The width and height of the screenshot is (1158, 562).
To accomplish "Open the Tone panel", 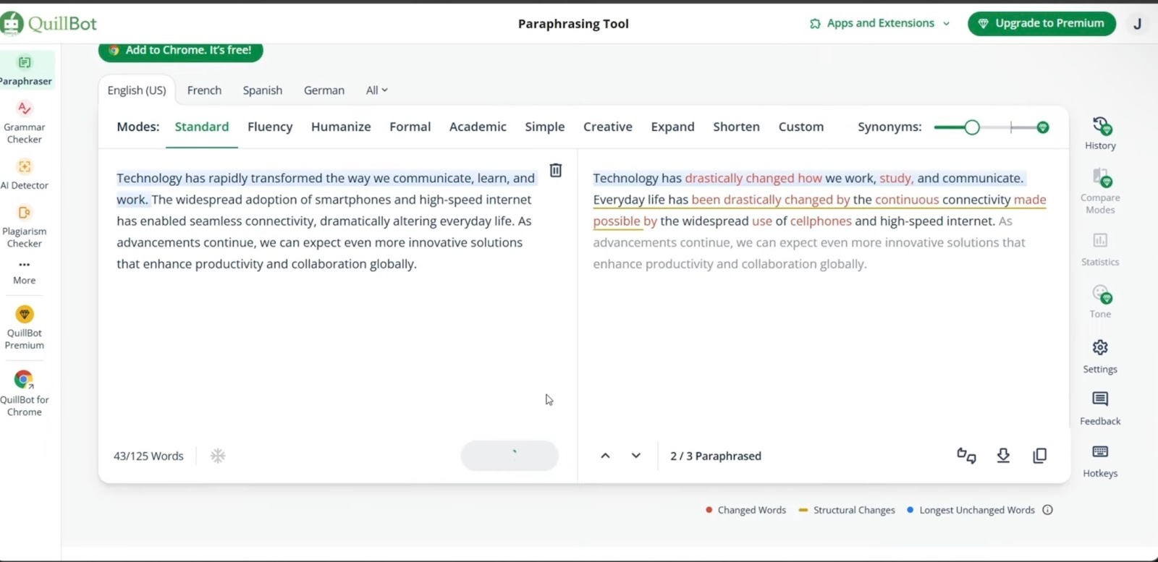I will (x=1101, y=302).
